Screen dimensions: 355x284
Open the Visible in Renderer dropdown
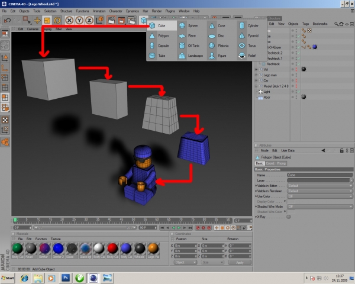[x=320, y=191]
